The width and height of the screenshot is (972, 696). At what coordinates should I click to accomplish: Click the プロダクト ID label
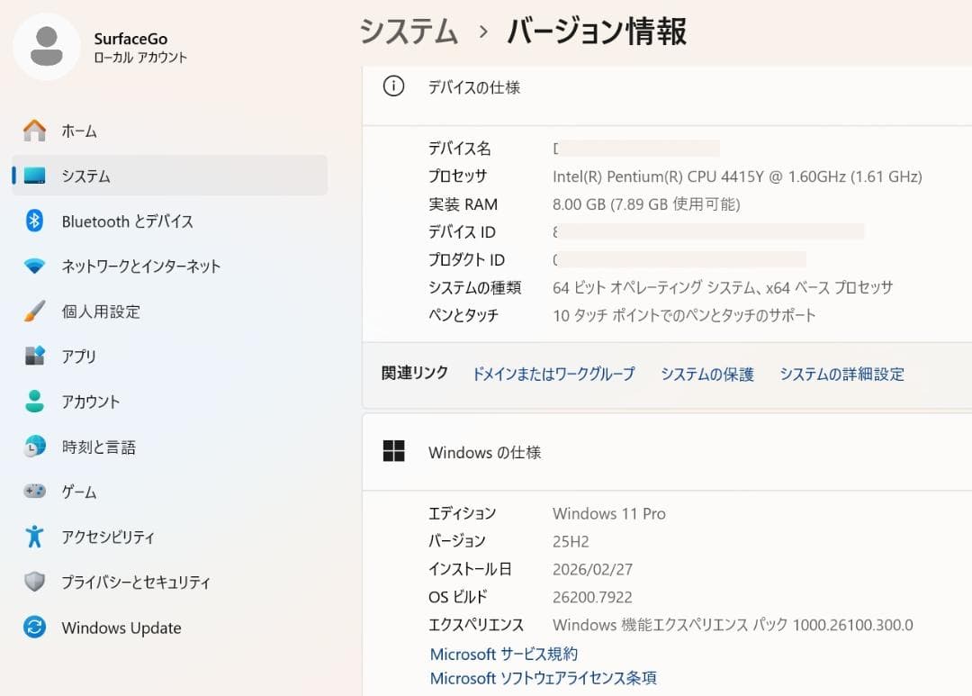[x=466, y=259]
